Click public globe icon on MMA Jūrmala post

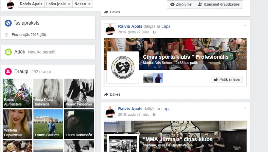click(154, 115)
